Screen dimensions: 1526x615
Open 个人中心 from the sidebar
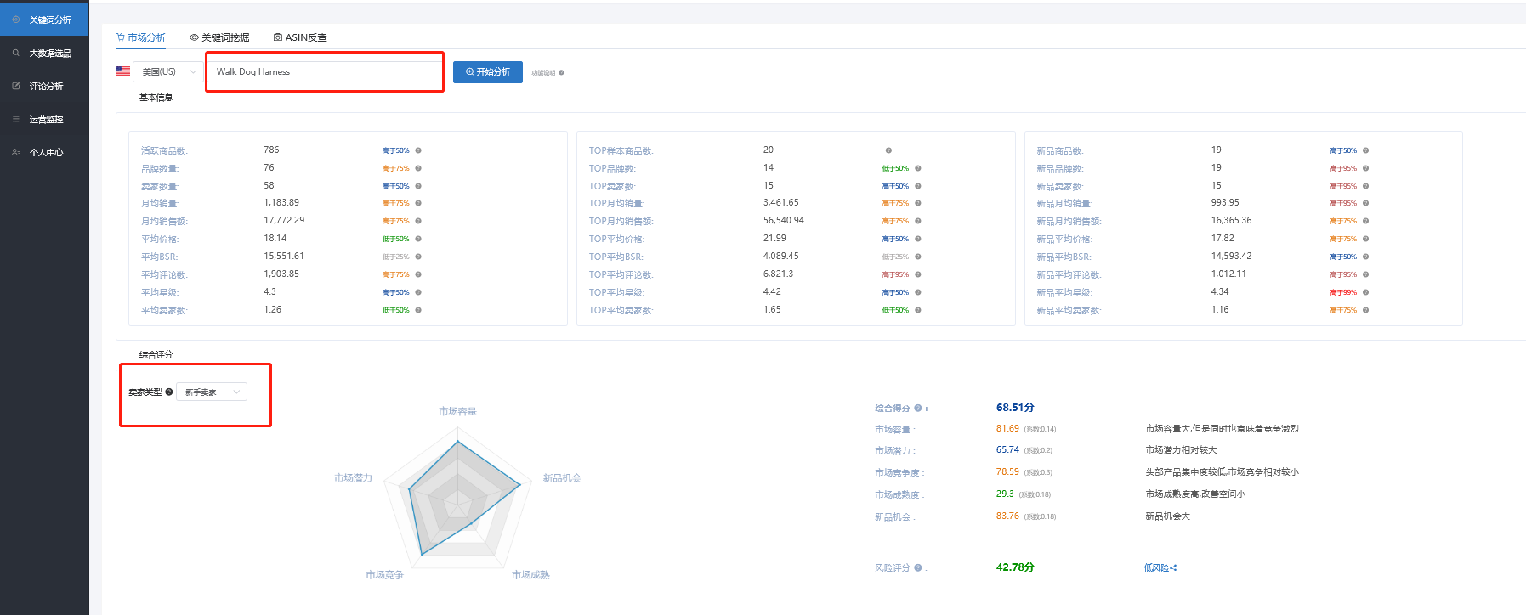click(x=46, y=153)
